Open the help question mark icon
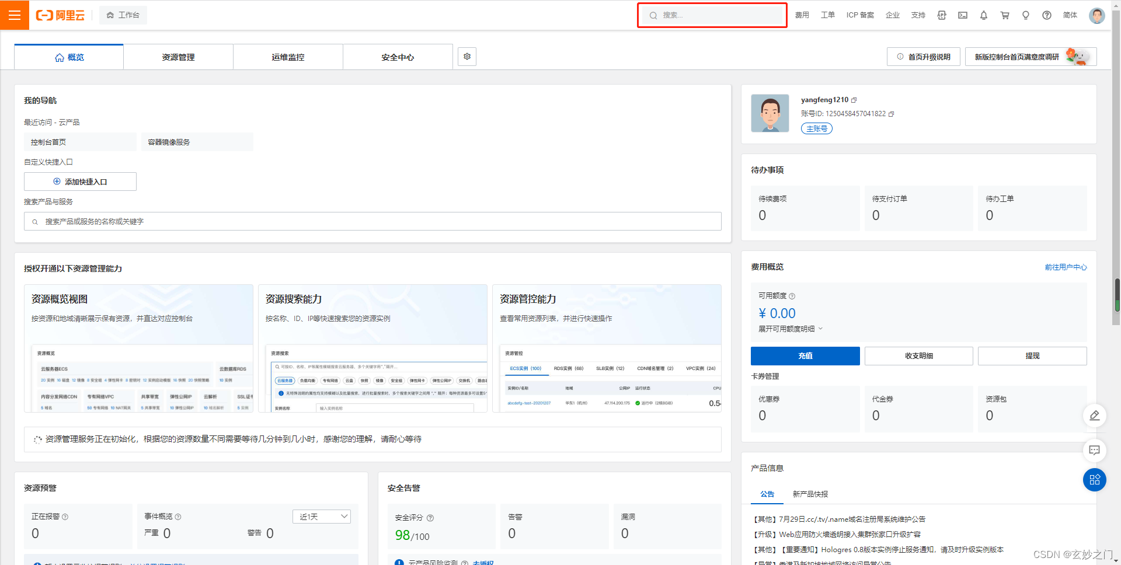The height and width of the screenshot is (565, 1121). coord(1047,15)
